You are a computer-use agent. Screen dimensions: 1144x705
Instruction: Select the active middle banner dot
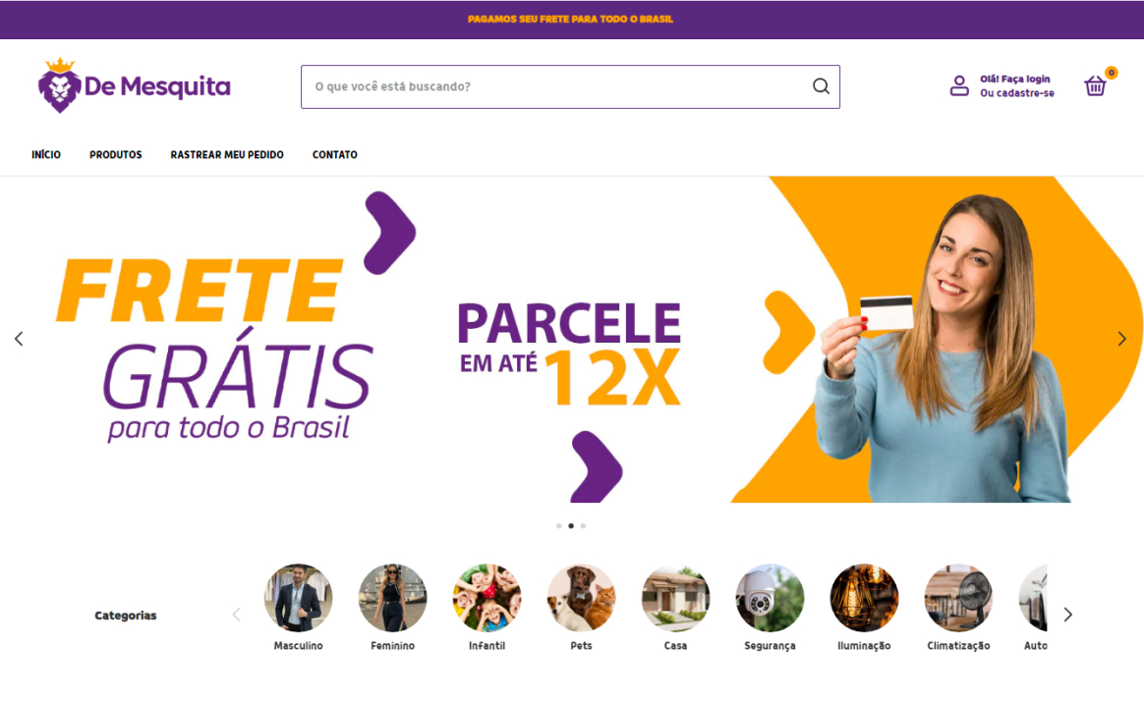click(x=571, y=525)
